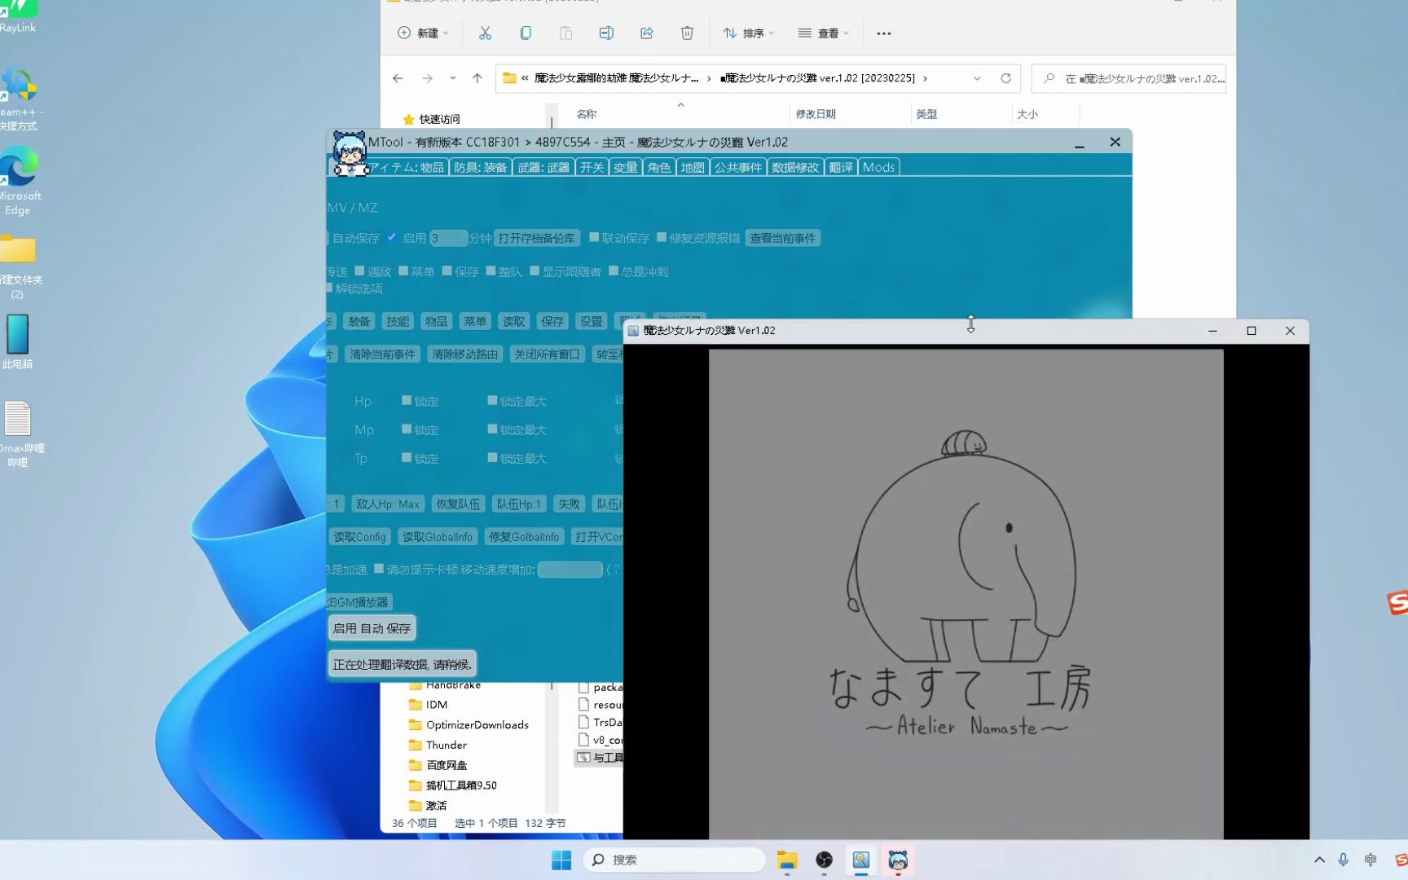Enable the 总是冲刺 checkbox
Screen dimensions: 1408x880
[614, 271]
